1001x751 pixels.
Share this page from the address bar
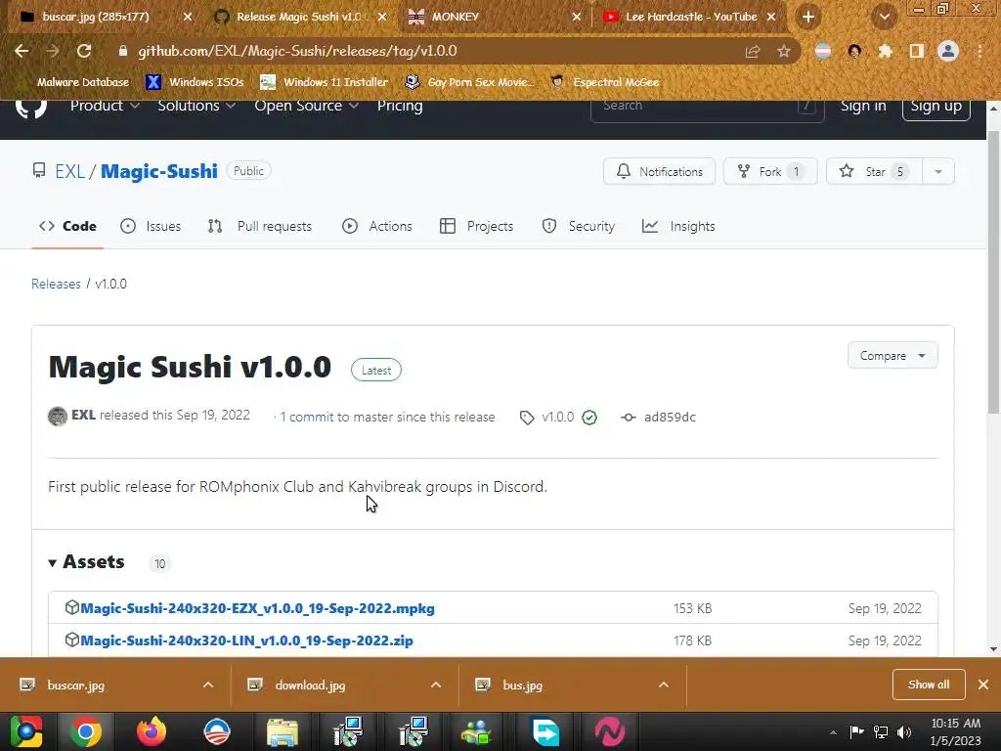pos(753,51)
